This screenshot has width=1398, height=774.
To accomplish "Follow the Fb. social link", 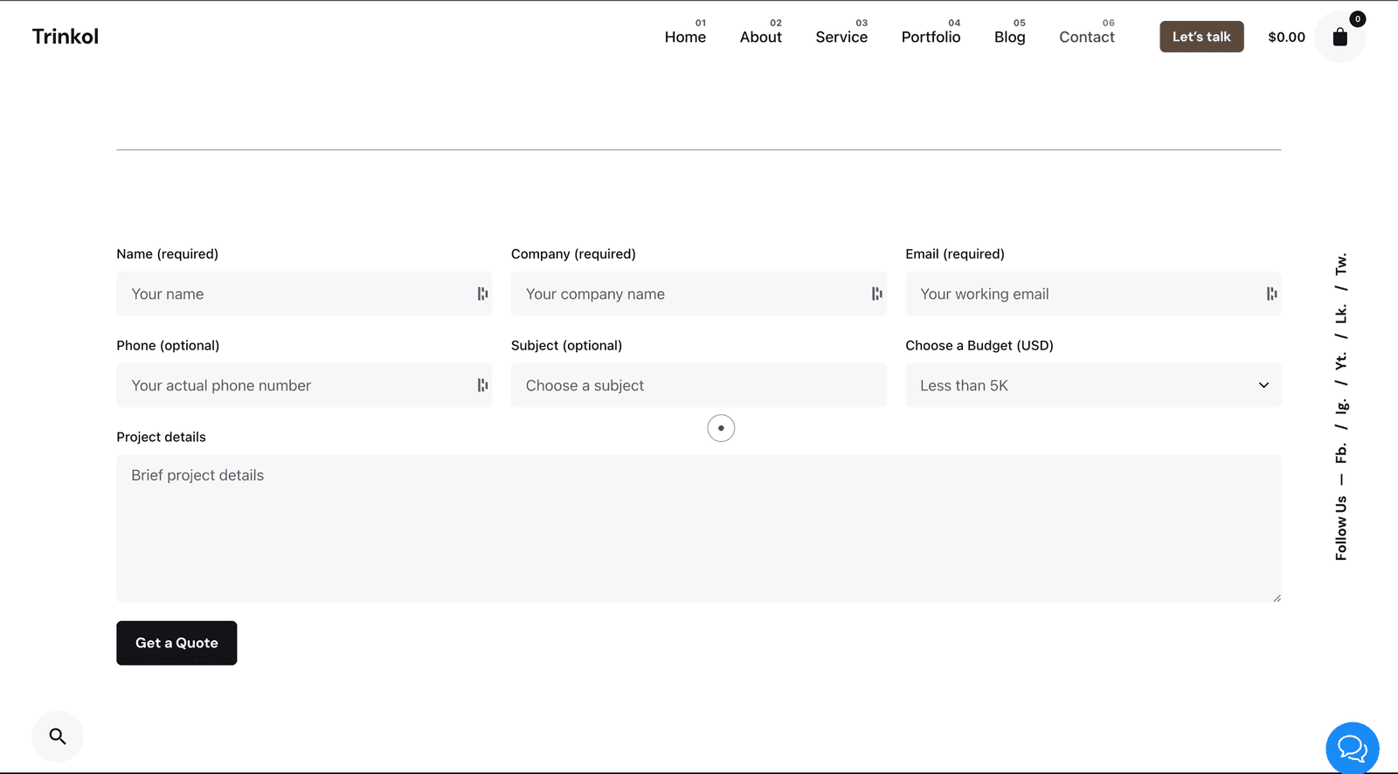I will click(1341, 453).
